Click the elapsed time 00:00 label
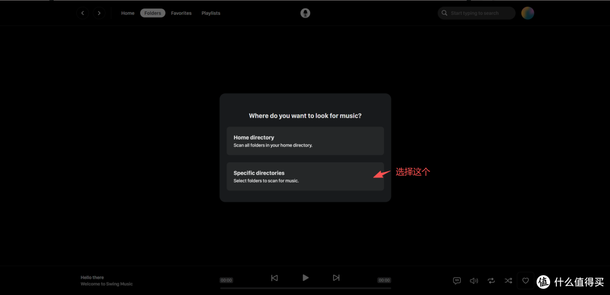 [x=226, y=280]
